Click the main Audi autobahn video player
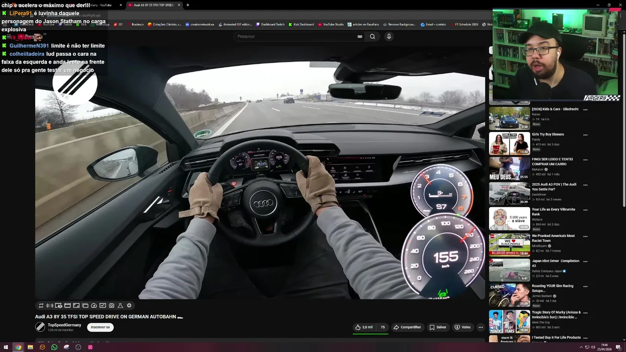626x352 pixels. pos(260,173)
